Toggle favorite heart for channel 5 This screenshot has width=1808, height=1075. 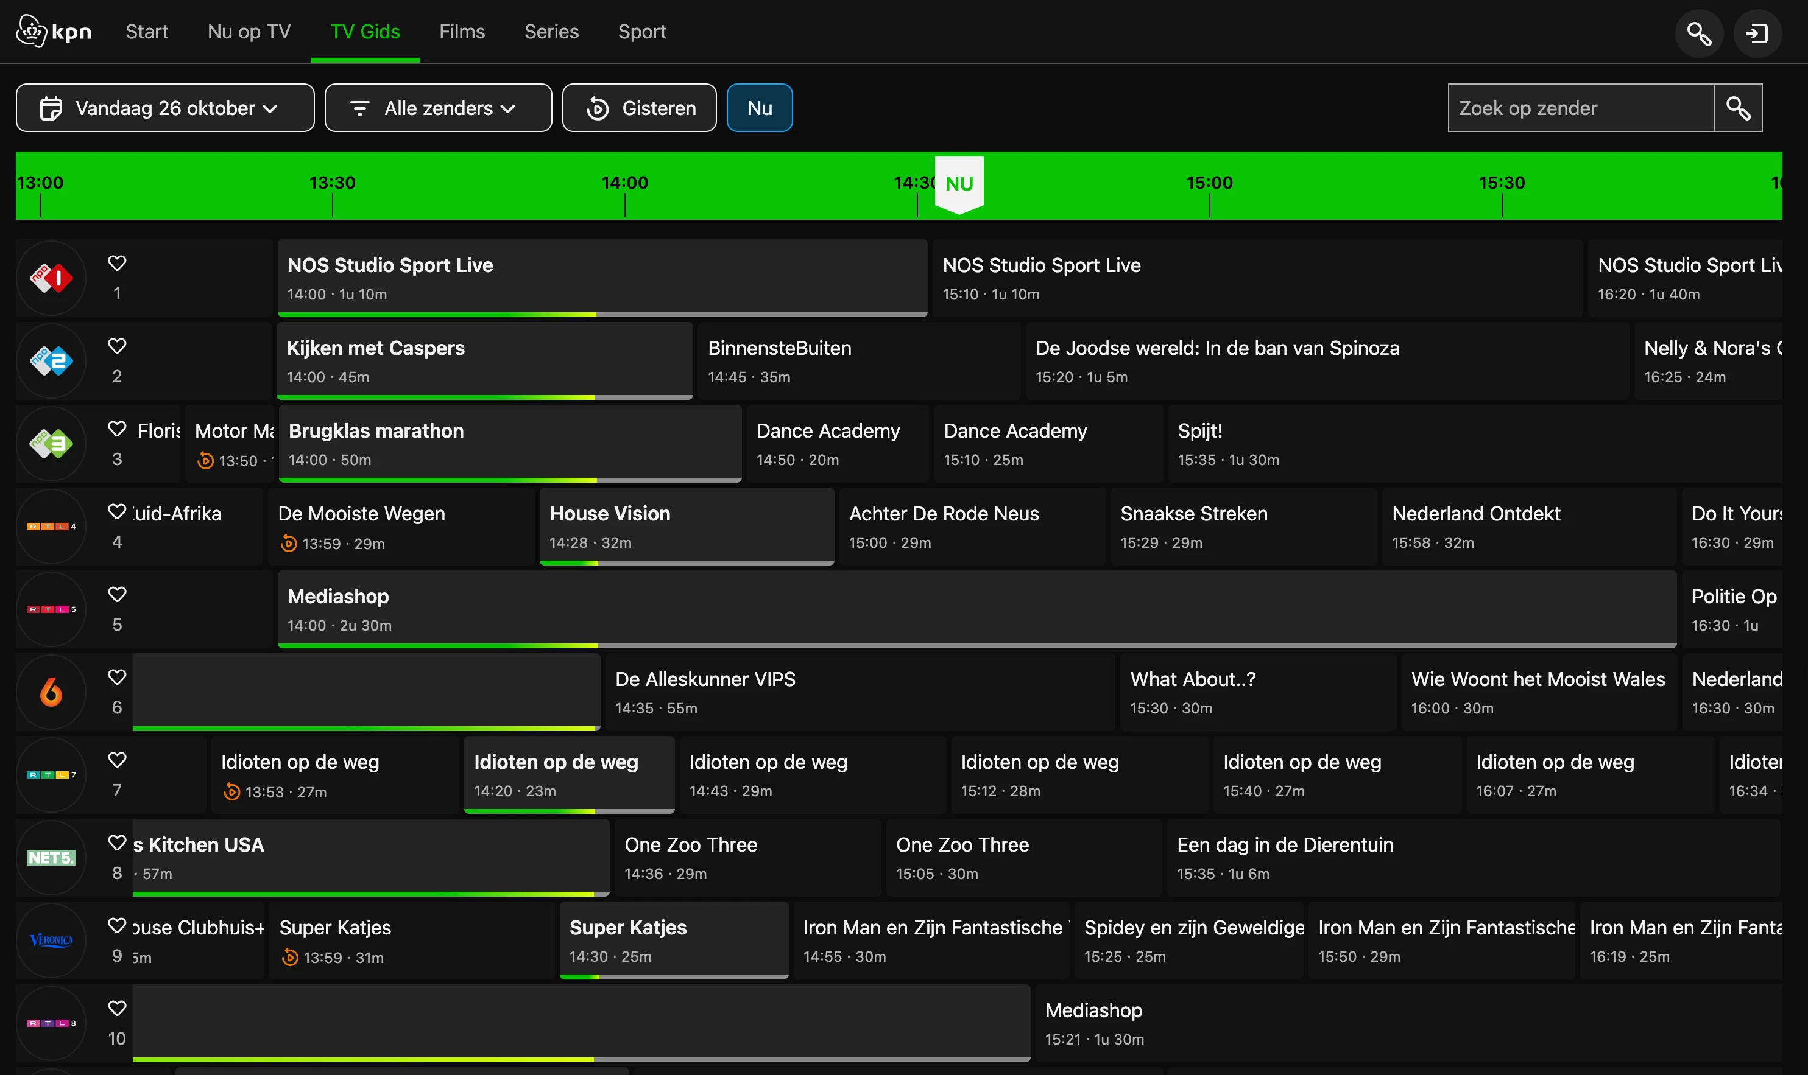click(117, 595)
